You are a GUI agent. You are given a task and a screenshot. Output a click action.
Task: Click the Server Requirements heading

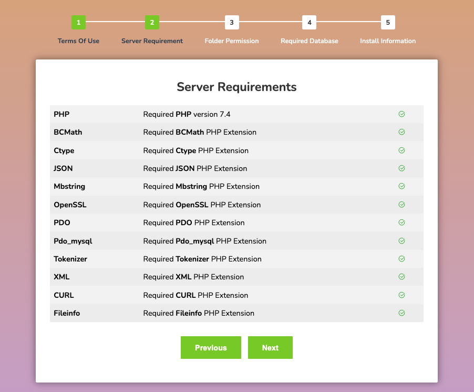[236, 87]
